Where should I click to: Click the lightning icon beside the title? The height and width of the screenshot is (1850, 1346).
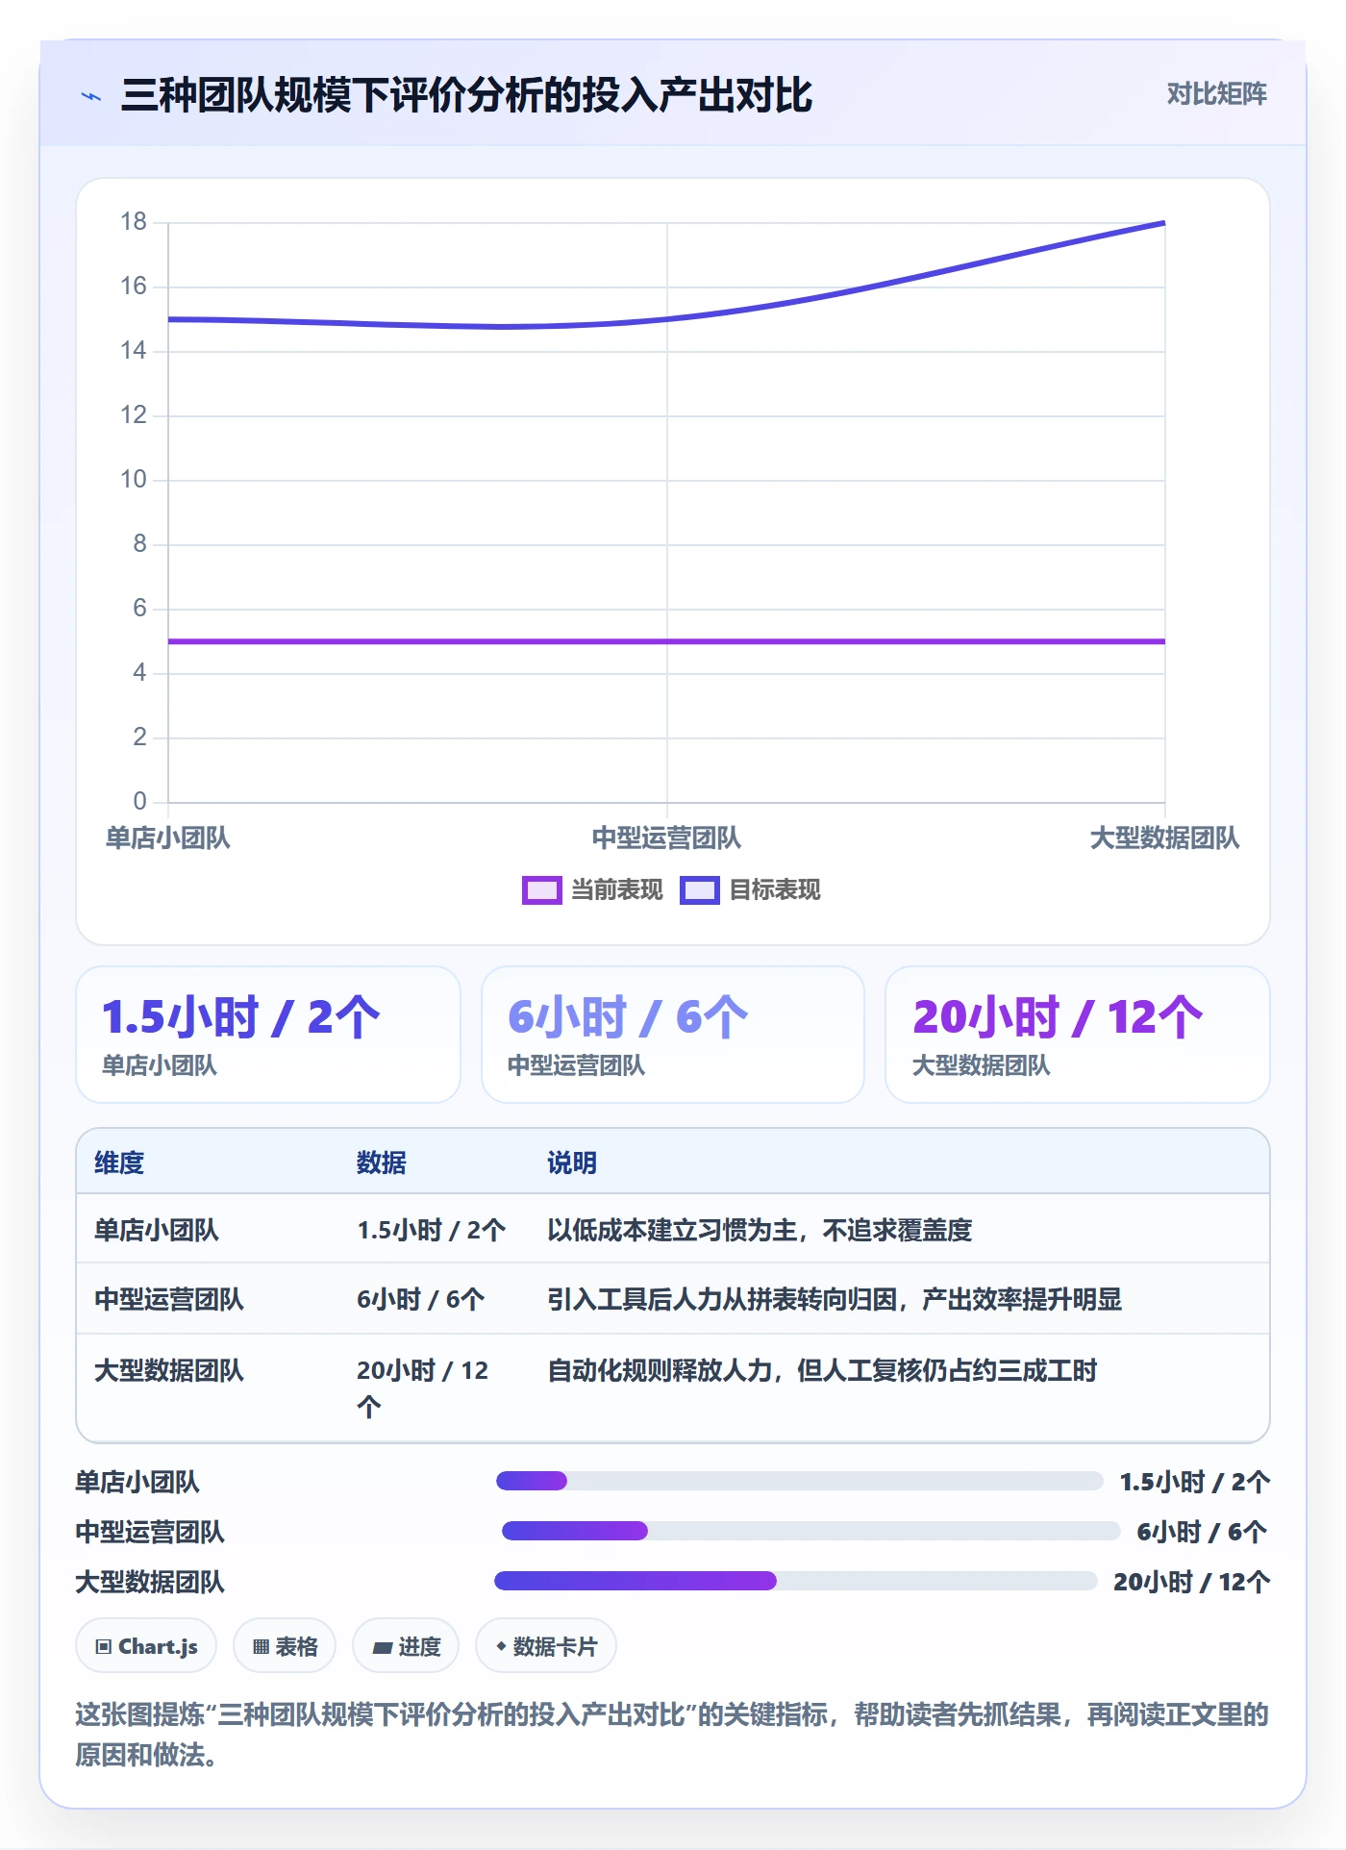point(91,96)
